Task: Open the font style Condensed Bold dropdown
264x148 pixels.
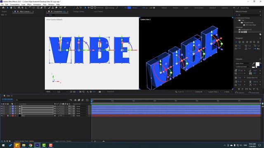Action: [243, 67]
